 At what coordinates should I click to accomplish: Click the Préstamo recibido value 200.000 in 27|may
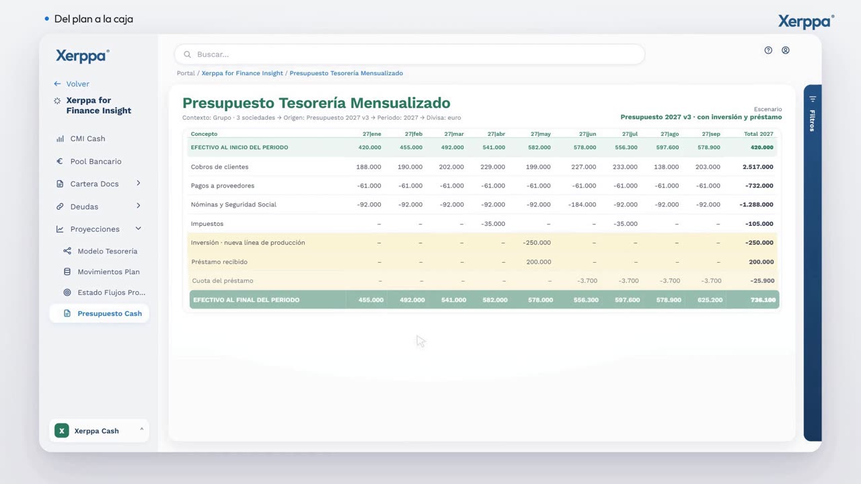pos(539,261)
